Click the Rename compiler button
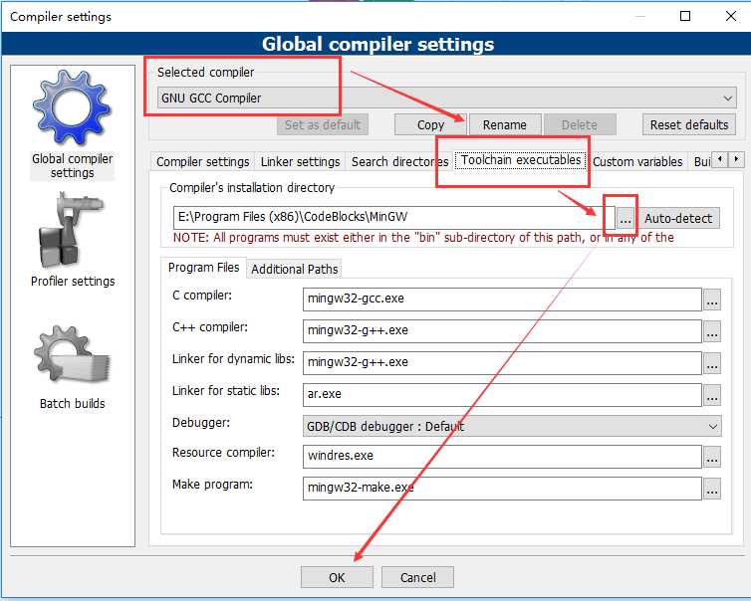 point(505,125)
